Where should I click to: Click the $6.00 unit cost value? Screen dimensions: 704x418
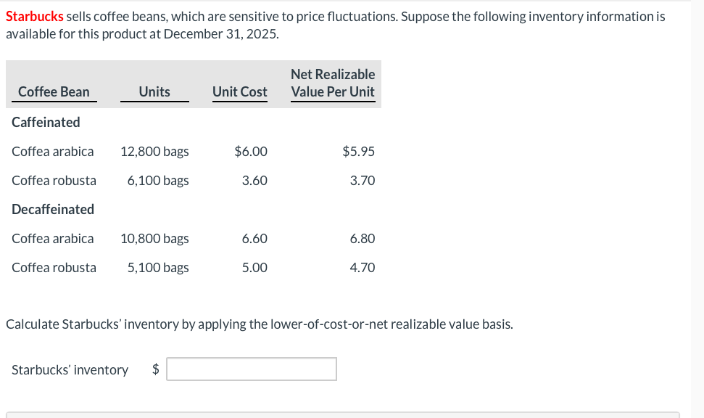[251, 151]
